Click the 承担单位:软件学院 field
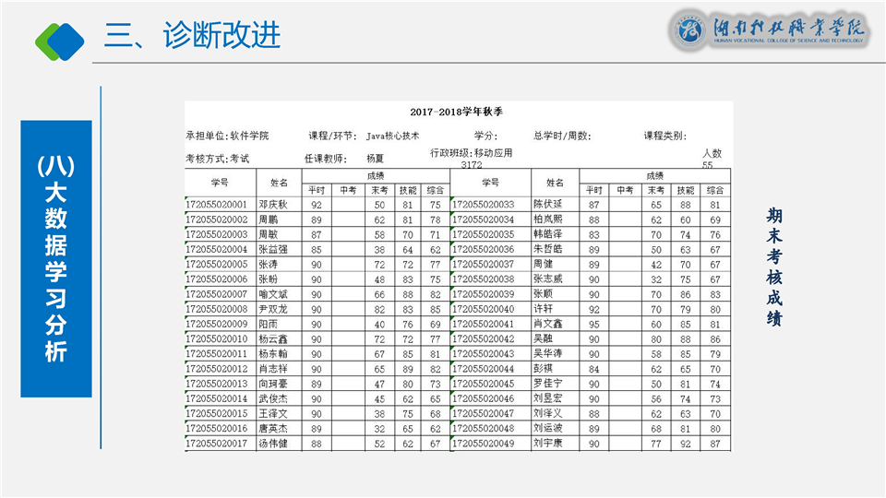 227,136
